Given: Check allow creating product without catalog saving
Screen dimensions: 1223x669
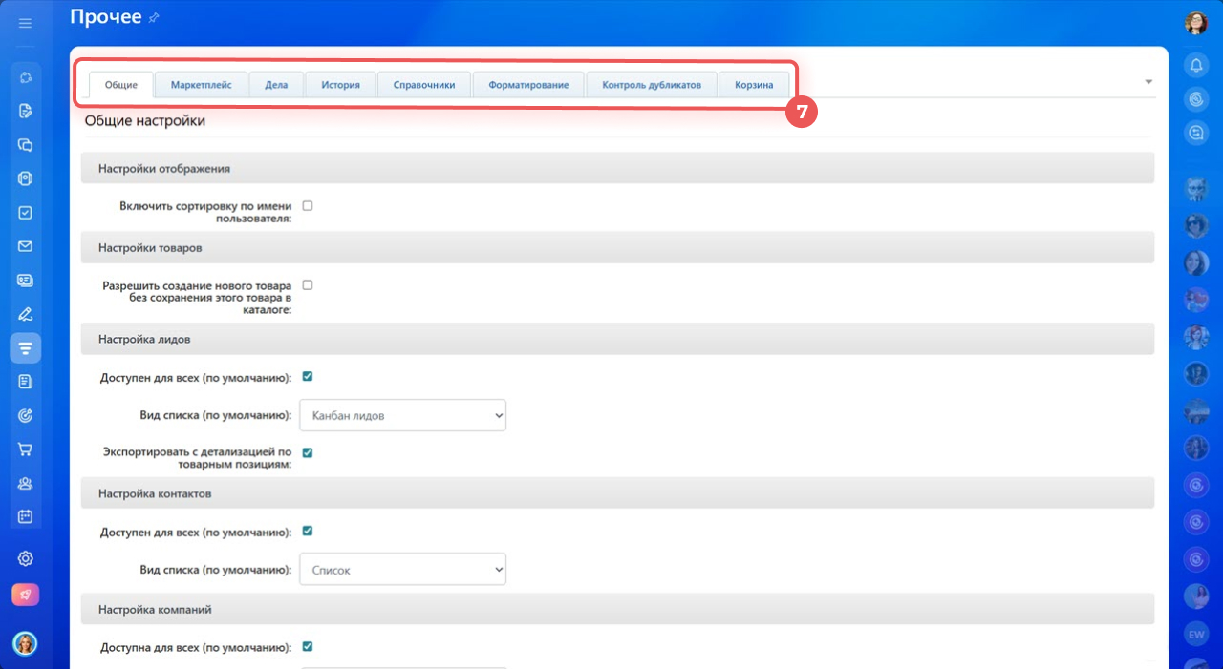Looking at the screenshot, I should click(x=308, y=284).
